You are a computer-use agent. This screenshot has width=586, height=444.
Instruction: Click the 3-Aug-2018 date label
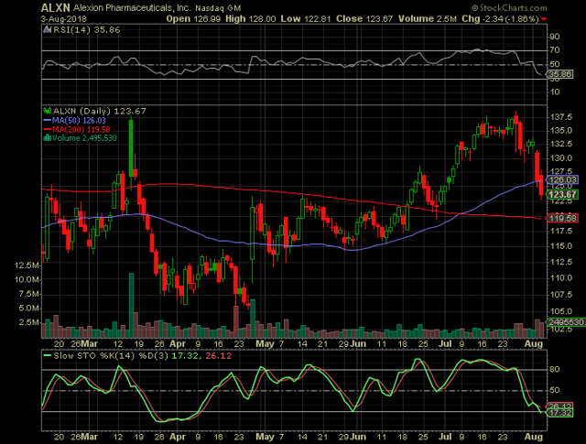click(63, 19)
